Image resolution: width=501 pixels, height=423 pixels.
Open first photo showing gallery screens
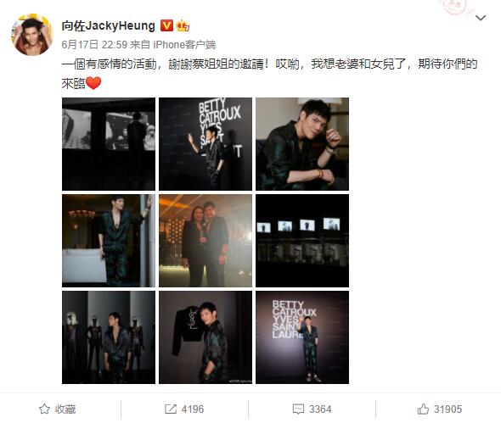point(109,144)
